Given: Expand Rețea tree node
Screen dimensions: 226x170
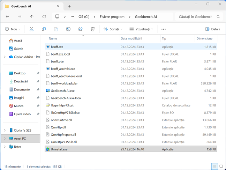Looking at the screenshot, I should point(5,147).
